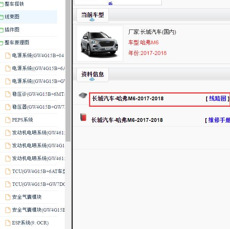This screenshot has height=229, width=230.
Task: Open 发动机电喷系统(GW4G1 entry
Action: click(x=38, y=146)
